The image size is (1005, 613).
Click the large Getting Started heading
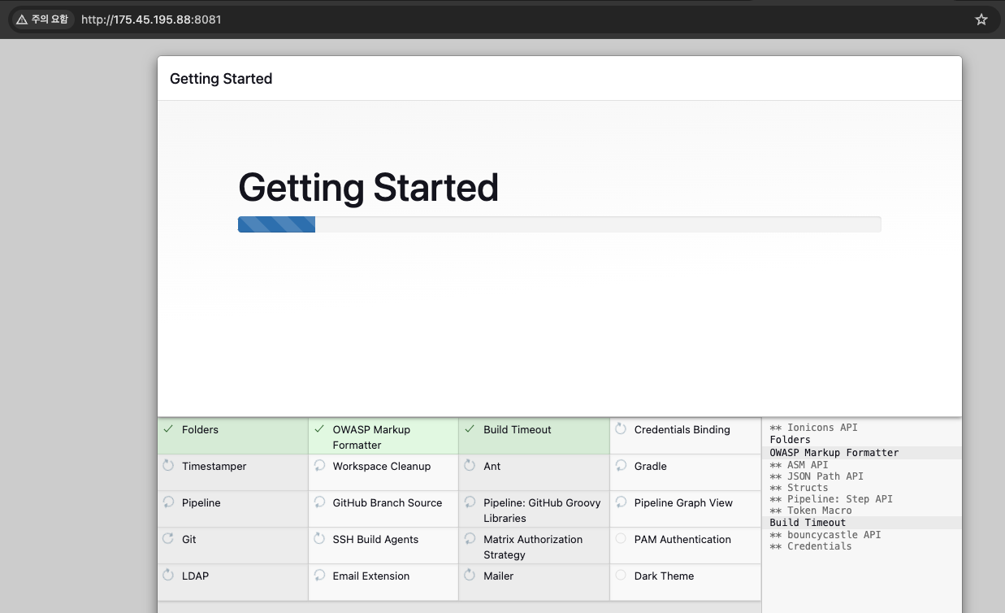(368, 188)
